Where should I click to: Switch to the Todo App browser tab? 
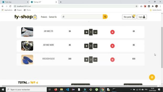click(15, 2)
